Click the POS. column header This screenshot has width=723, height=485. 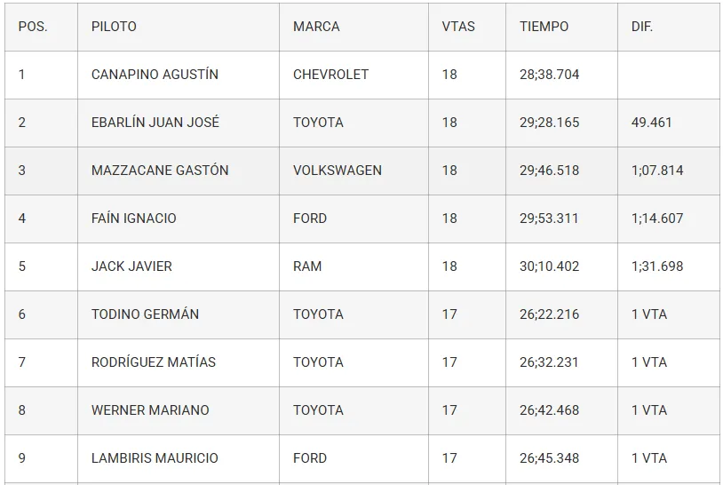click(x=33, y=27)
